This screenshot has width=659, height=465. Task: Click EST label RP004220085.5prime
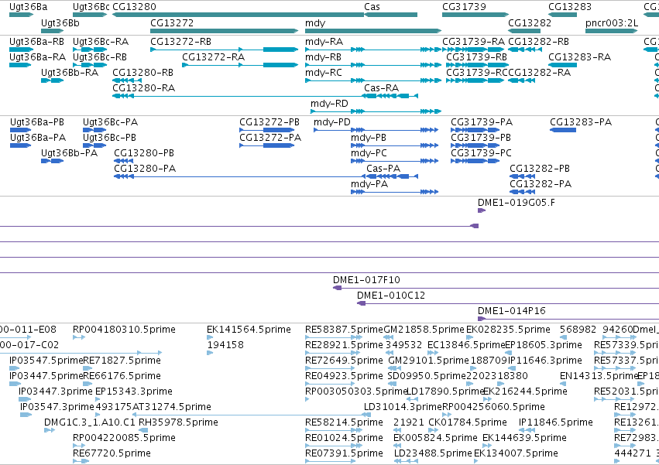[124, 438]
